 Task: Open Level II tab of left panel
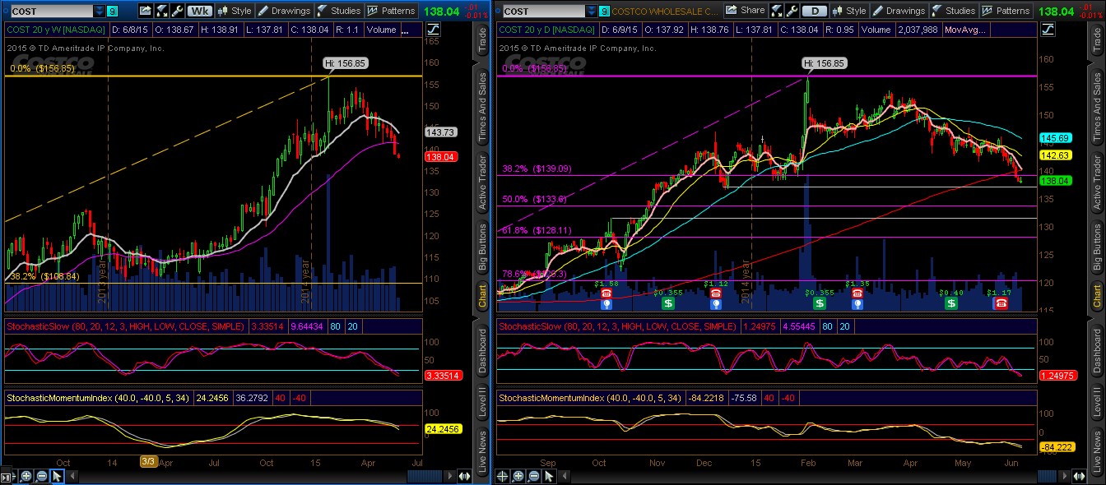482,403
